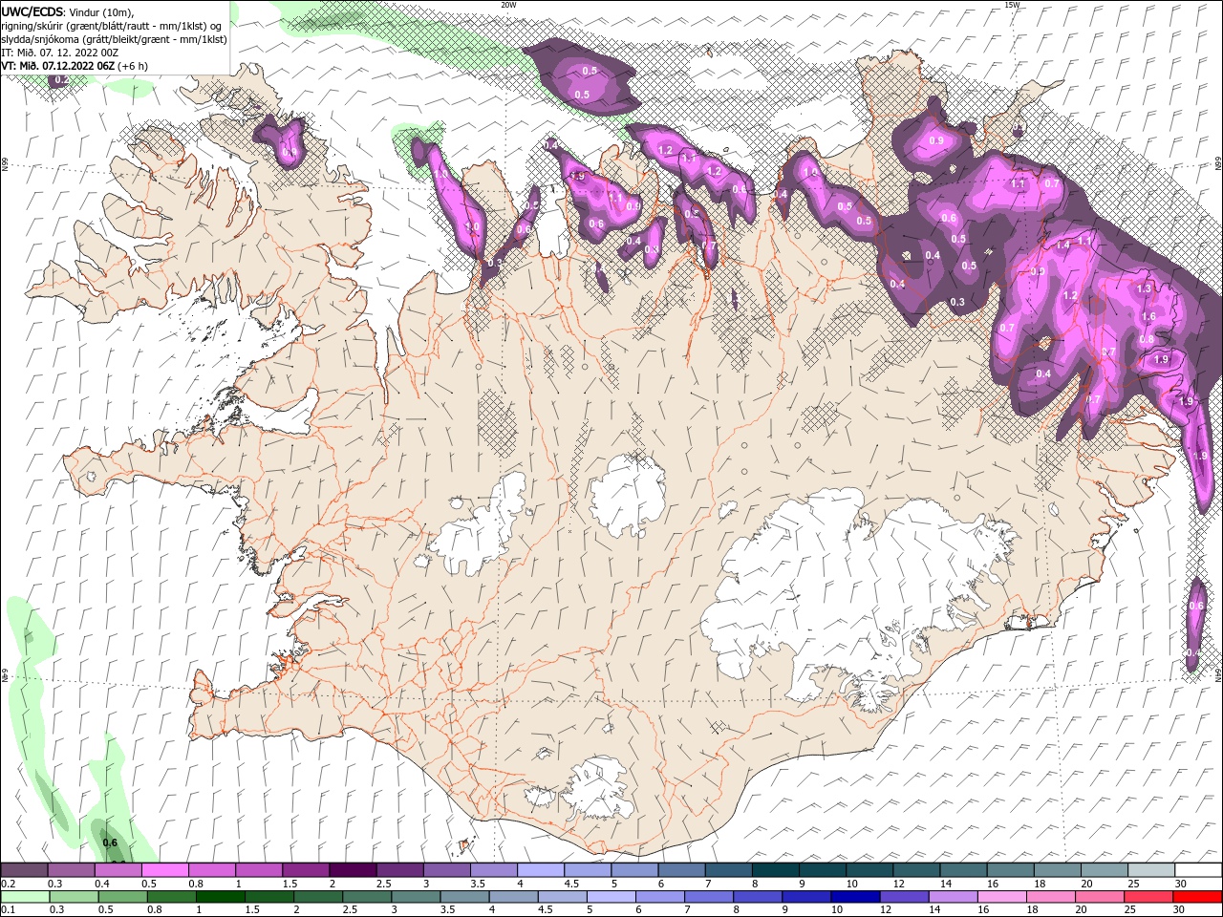Image resolution: width=1223 pixels, height=917 pixels.
Task: Click the 0.6 value on the green rain patch
Action: click(x=110, y=842)
